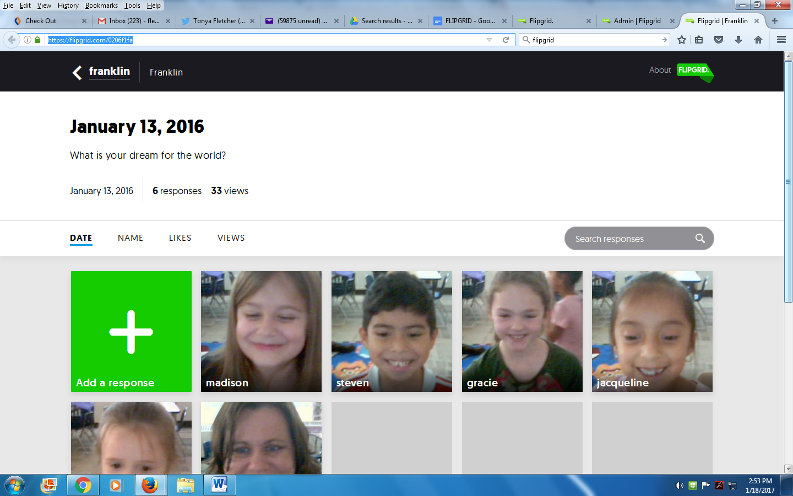
Task: Open the media player taskbar icon
Action: click(115, 486)
